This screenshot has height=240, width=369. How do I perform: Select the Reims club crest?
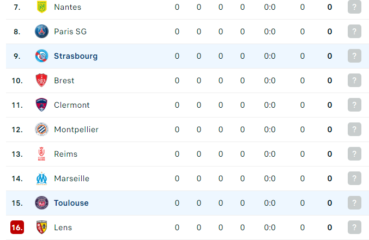coord(41,154)
